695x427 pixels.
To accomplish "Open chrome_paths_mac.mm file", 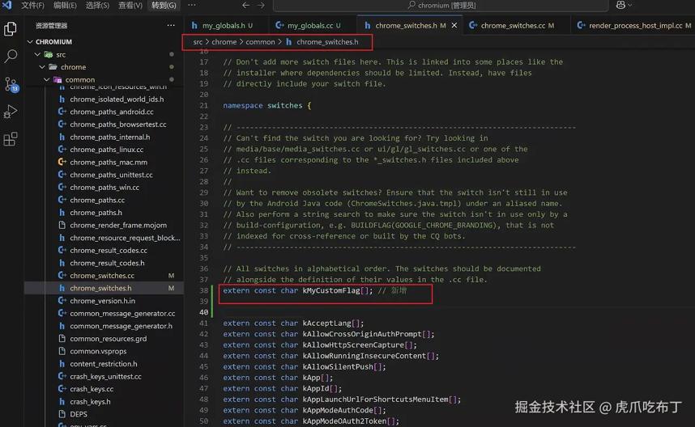I will coord(109,163).
